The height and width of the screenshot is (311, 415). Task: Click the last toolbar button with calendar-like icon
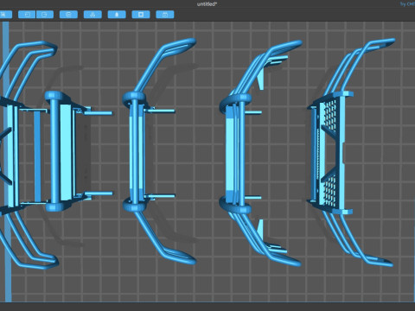[165, 15]
